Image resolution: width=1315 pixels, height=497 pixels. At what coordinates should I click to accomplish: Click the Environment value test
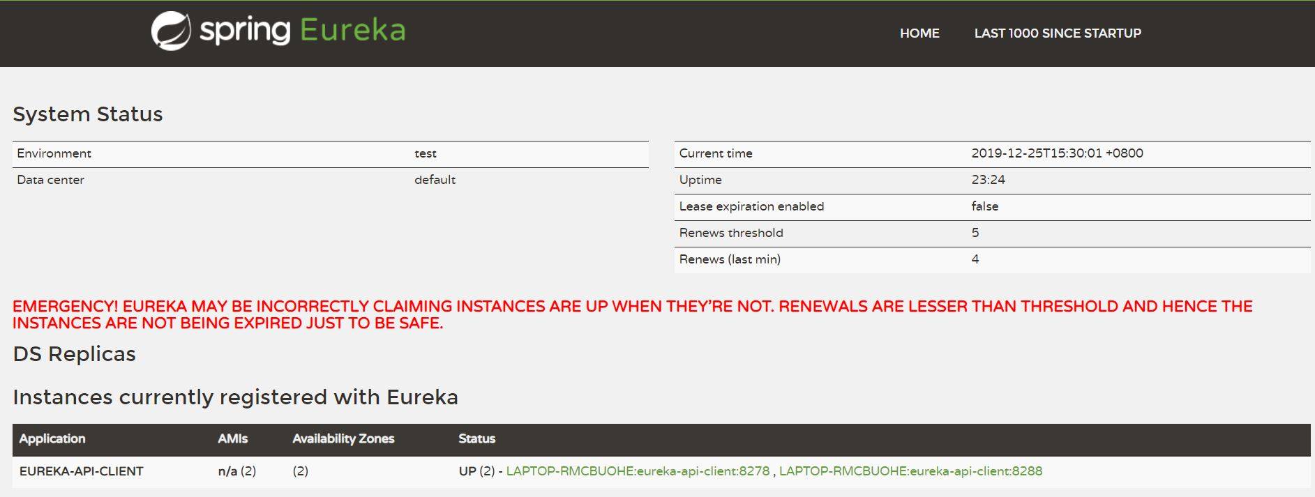coord(425,153)
